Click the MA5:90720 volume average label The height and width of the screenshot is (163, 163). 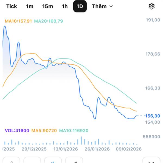pos(44,130)
